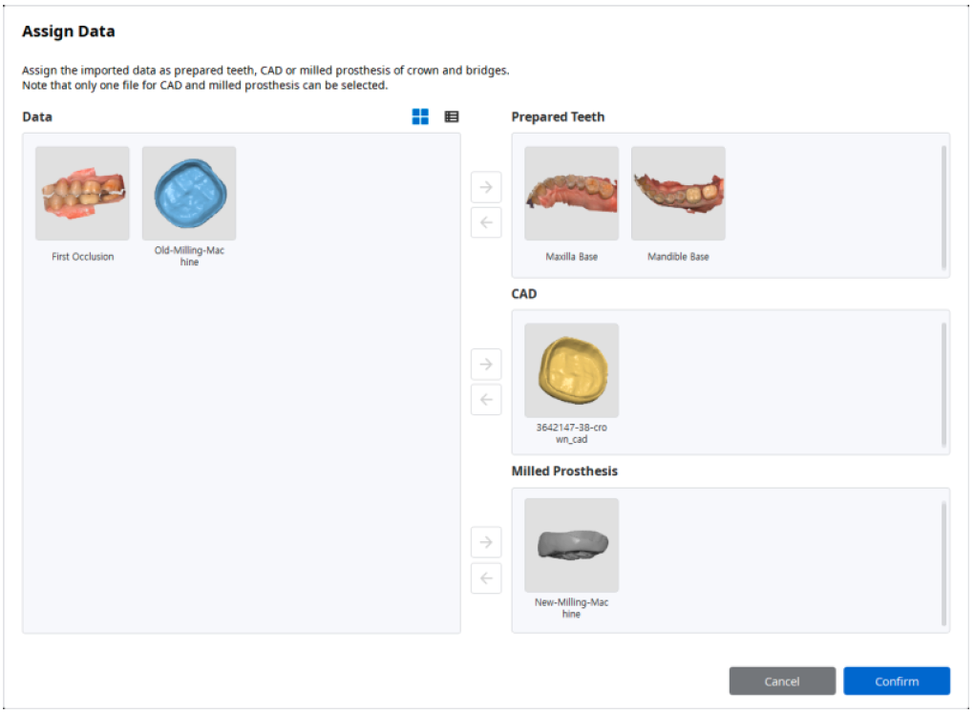Switch Data panel to thumbnail grid view

click(x=420, y=116)
